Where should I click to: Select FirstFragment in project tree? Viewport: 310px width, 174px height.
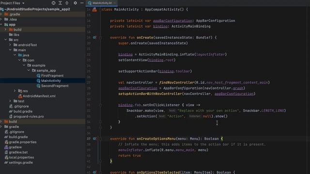(x=52, y=75)
